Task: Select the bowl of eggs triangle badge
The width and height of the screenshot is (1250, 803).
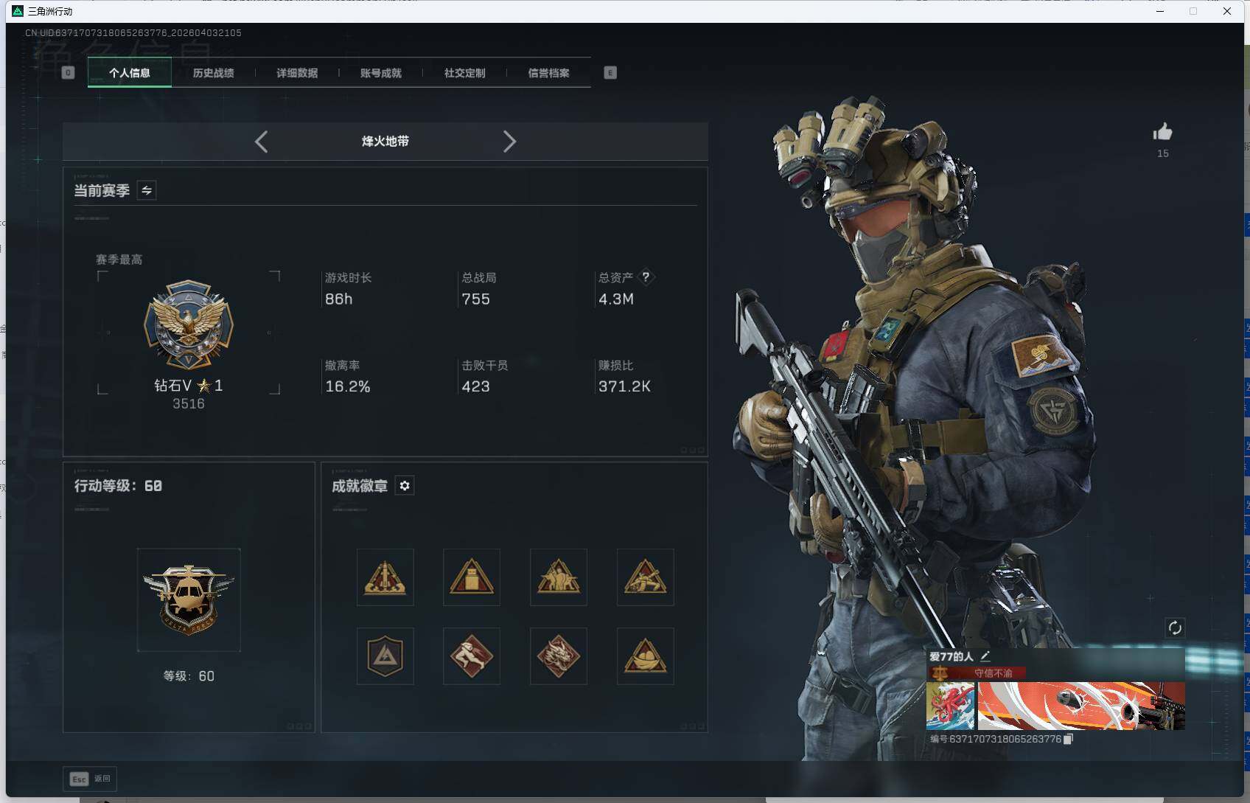Action: pyautogui.click(x=646, y=656)
